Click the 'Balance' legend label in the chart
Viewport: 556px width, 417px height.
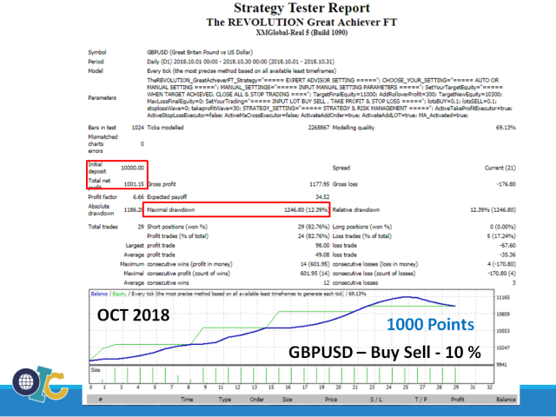pyautogui.click(x=99, y=294)
